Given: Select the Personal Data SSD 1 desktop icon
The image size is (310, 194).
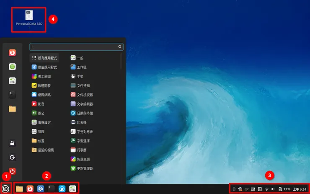Looking at the screenshot, I should tap(29, 20).
